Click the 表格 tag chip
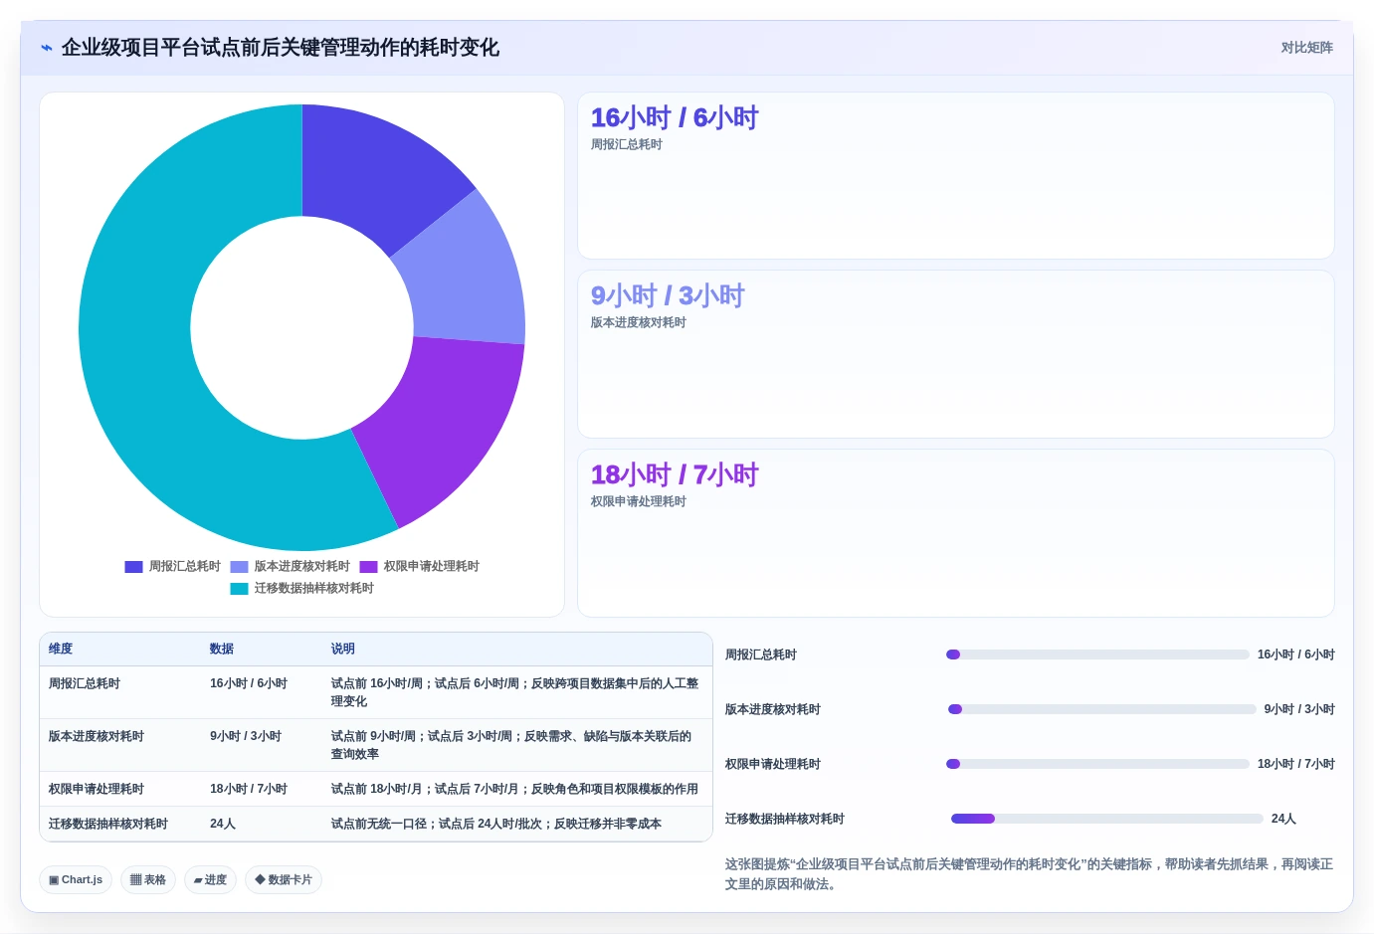 pyautogui.click(x=148, y=880)
